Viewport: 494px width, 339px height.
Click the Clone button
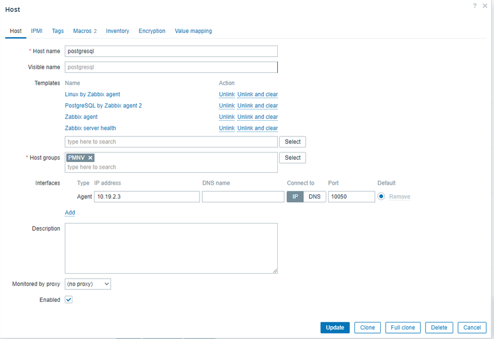(x=367, y=328)
